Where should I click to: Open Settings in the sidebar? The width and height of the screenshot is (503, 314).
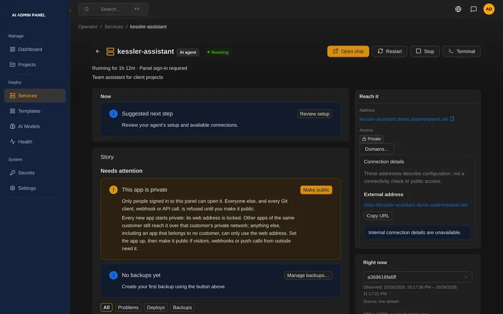35,188
